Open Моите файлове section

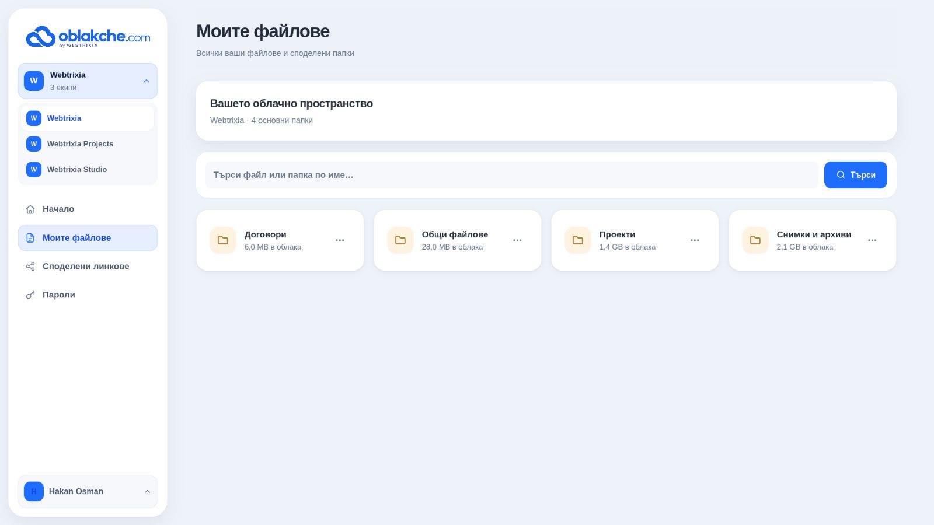pos(88,238)
